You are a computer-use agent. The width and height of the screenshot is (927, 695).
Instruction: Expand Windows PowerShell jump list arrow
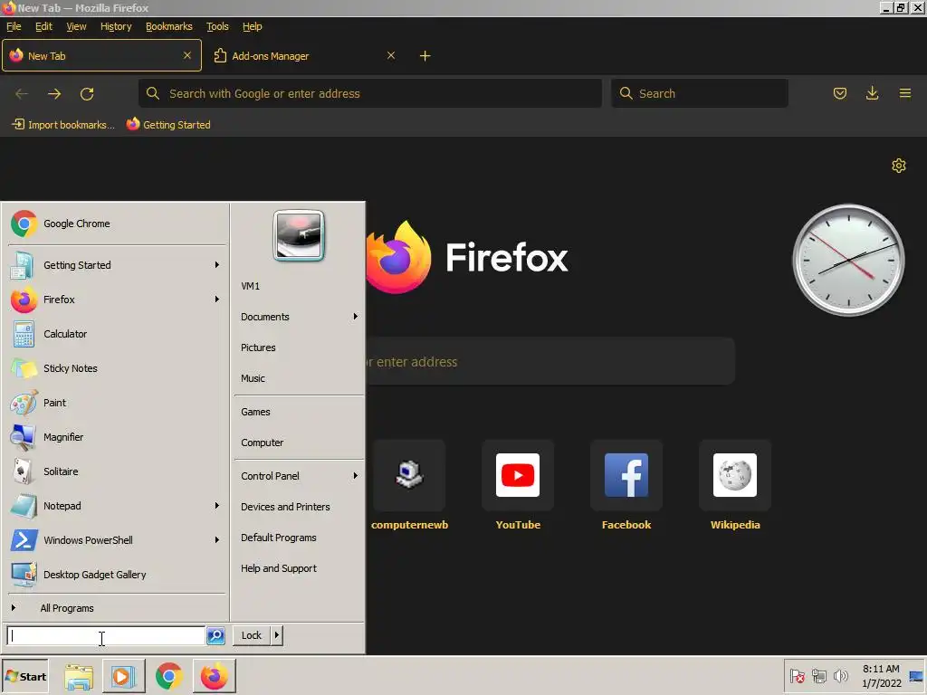[217, 539]
